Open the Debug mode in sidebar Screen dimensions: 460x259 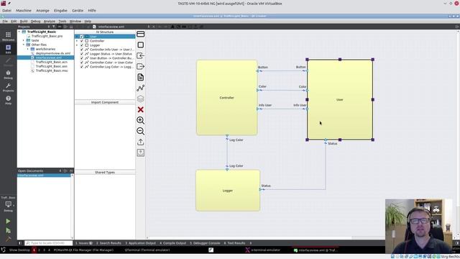point(8,75)
